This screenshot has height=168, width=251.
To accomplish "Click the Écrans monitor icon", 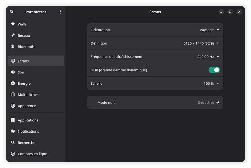I will (13, 61).
